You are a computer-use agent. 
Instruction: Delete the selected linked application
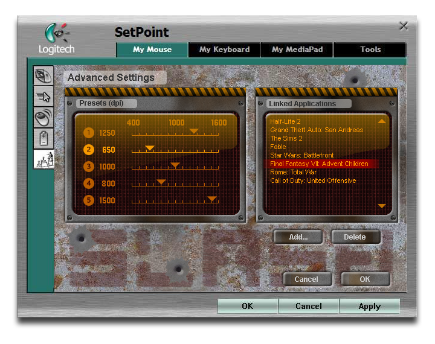click(355, 237)
